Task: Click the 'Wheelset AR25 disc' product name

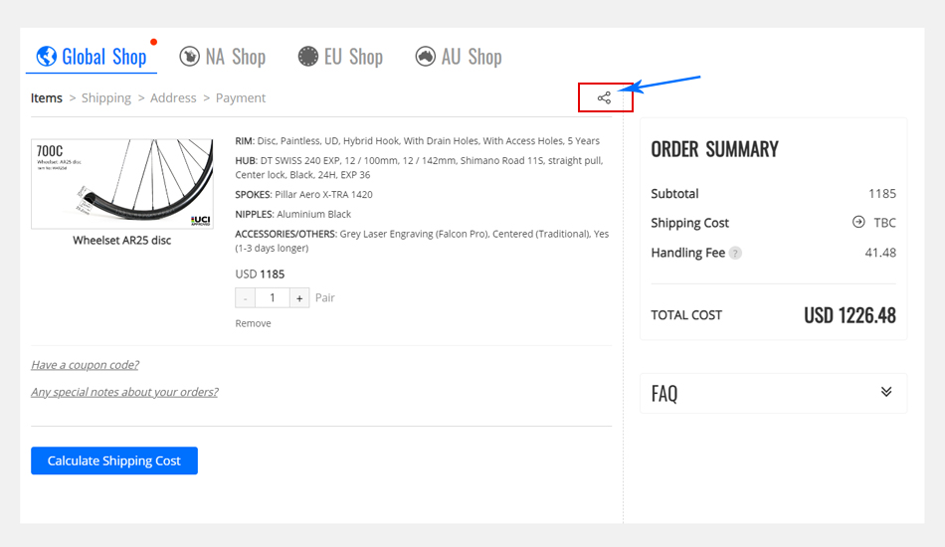Action: [x=121, y=241]
